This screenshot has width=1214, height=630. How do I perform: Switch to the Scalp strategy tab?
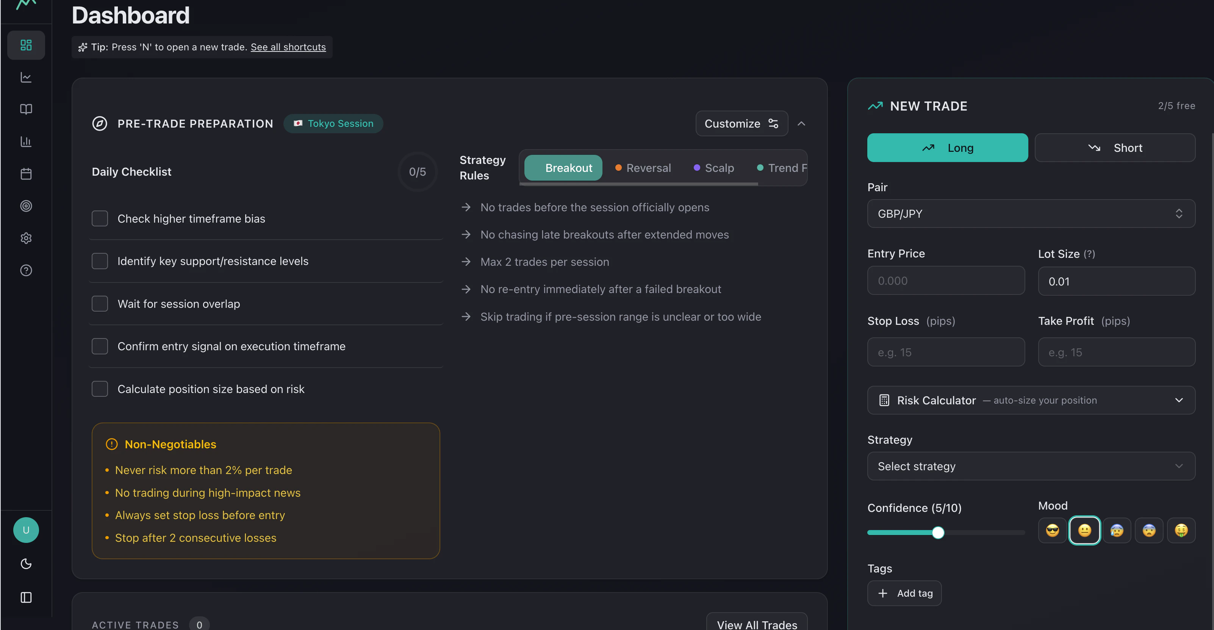(713, 168)
